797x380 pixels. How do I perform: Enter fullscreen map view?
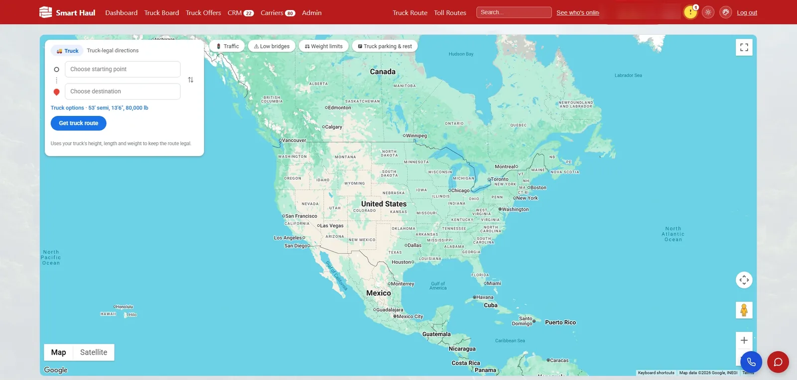pos(744,47)
